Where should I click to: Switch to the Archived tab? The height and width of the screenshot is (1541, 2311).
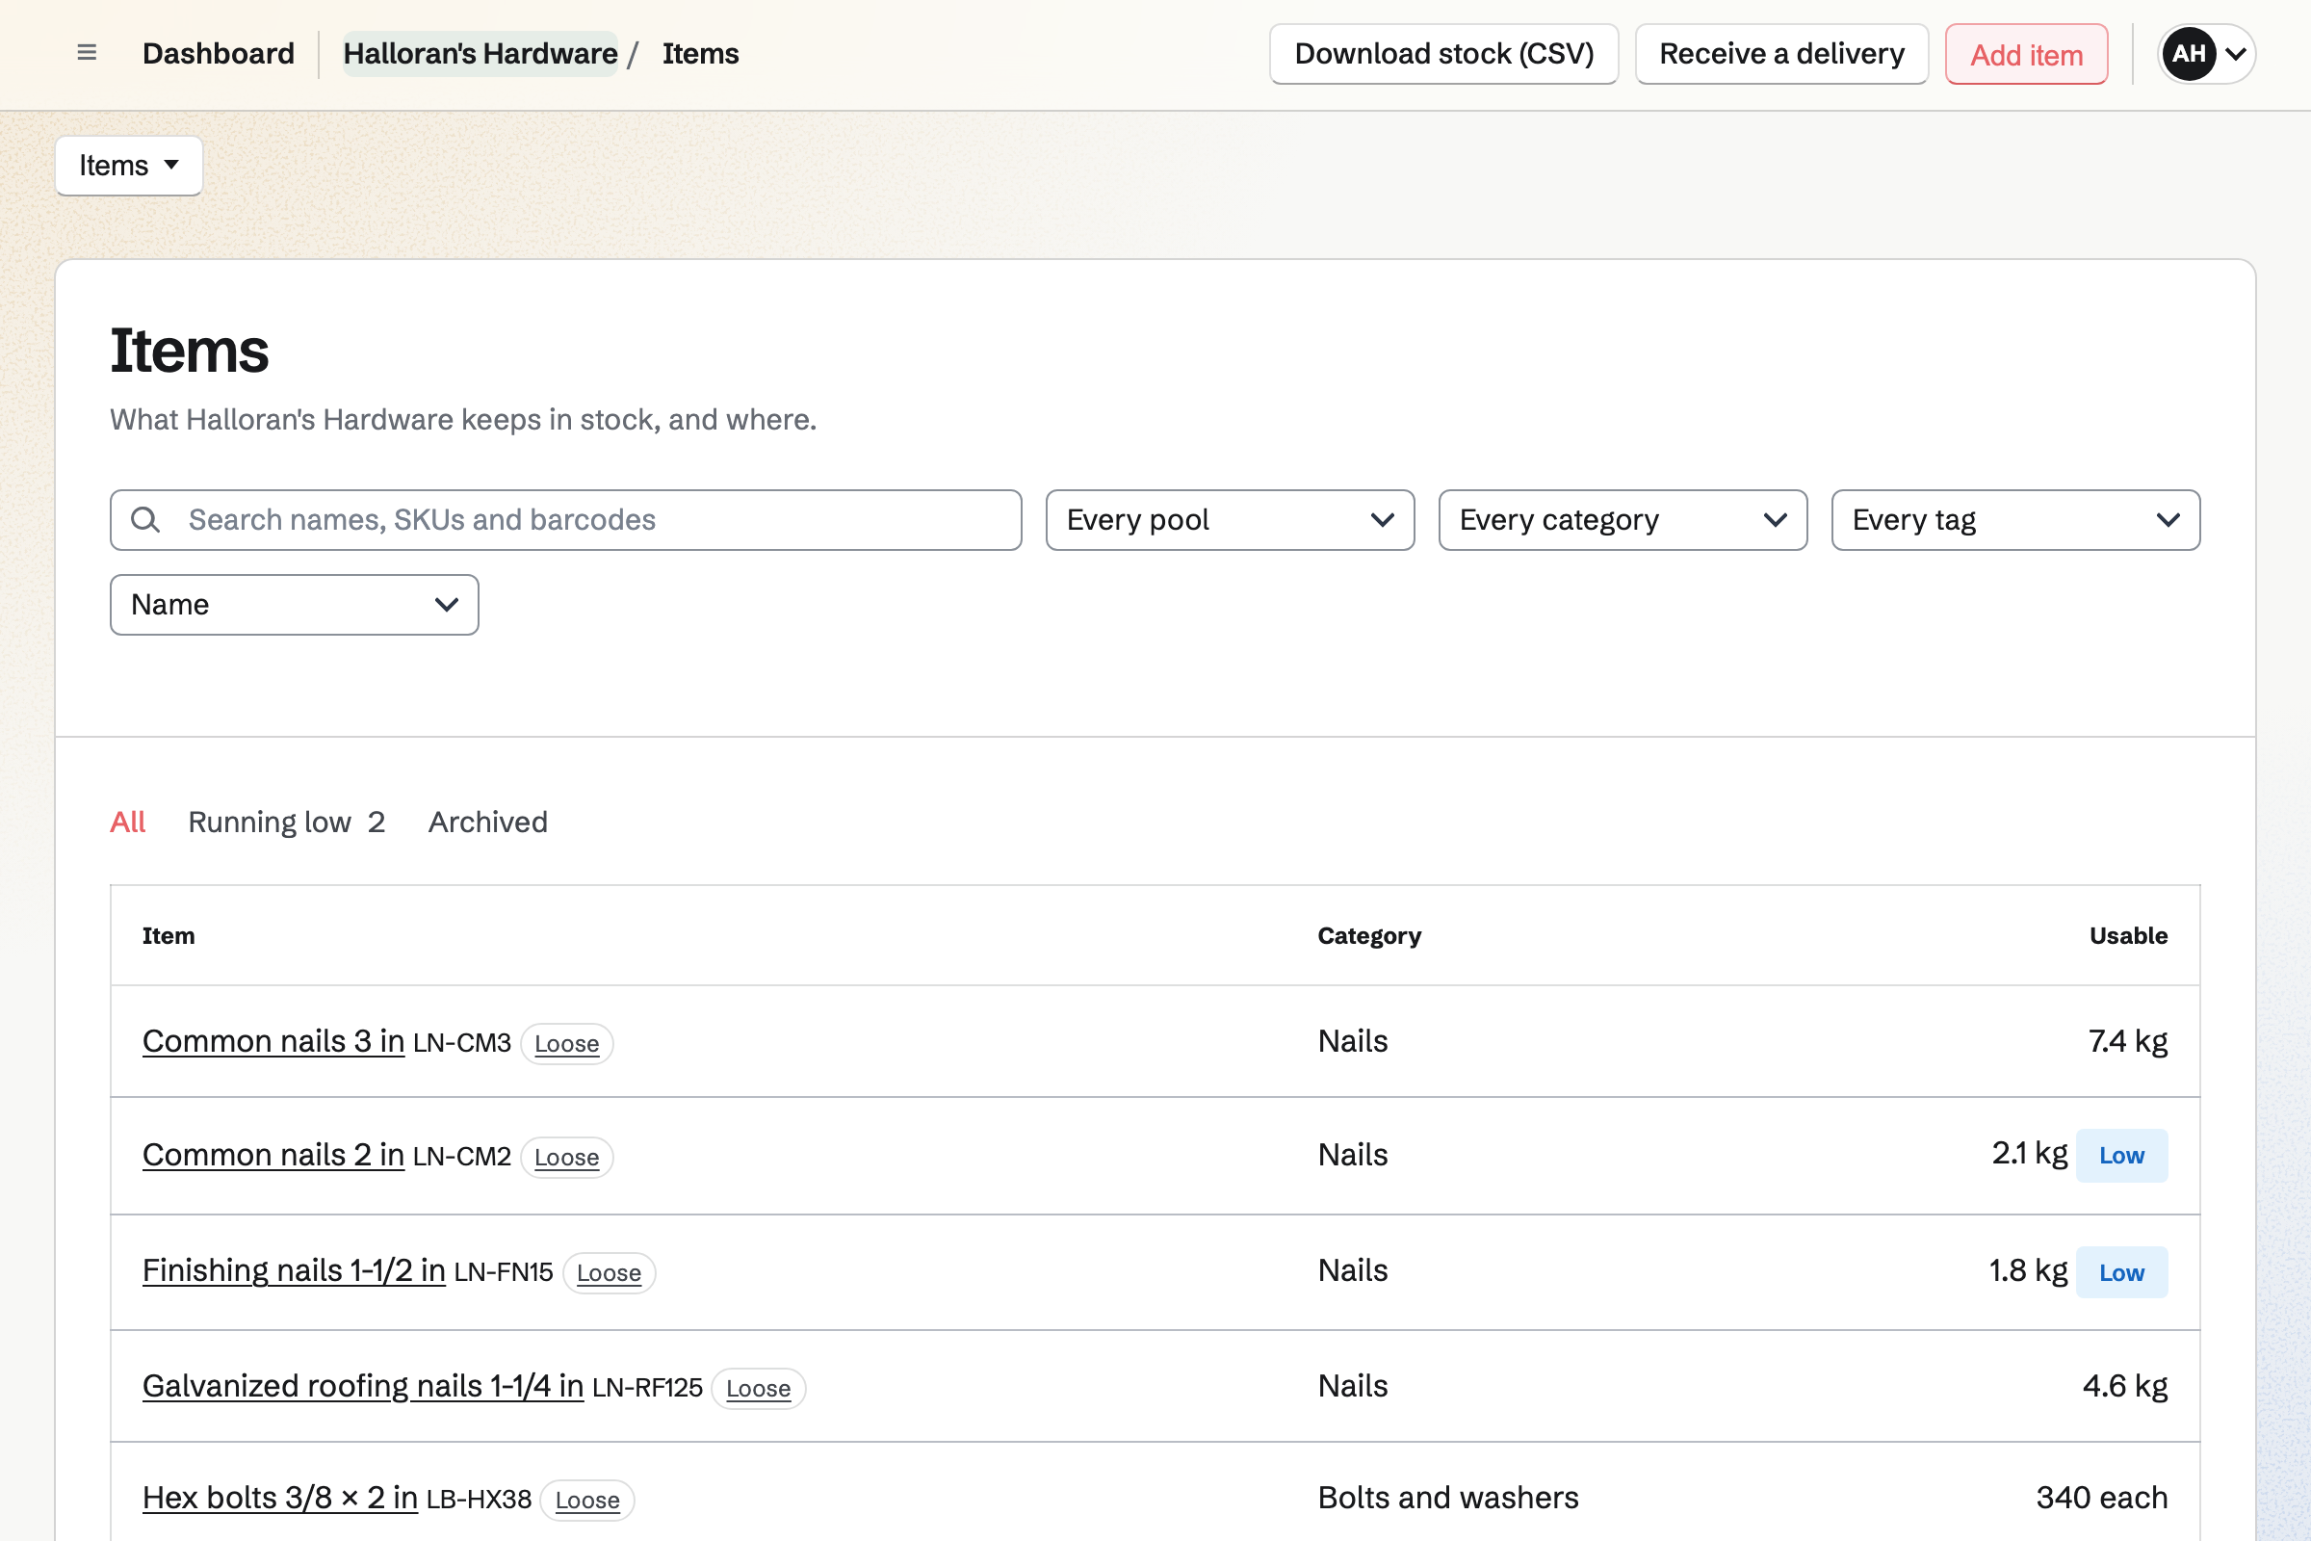pyautogui.click(x=488, y=822)
